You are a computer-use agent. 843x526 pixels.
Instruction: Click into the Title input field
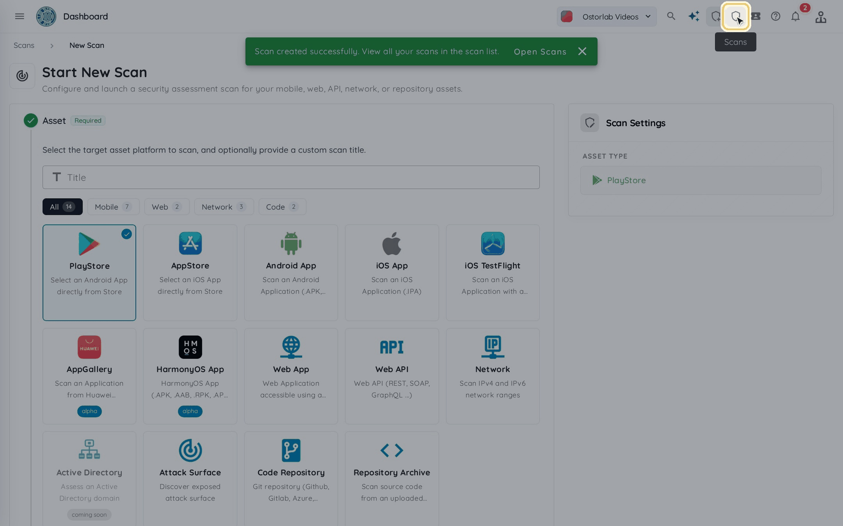(x=291, y=177)
